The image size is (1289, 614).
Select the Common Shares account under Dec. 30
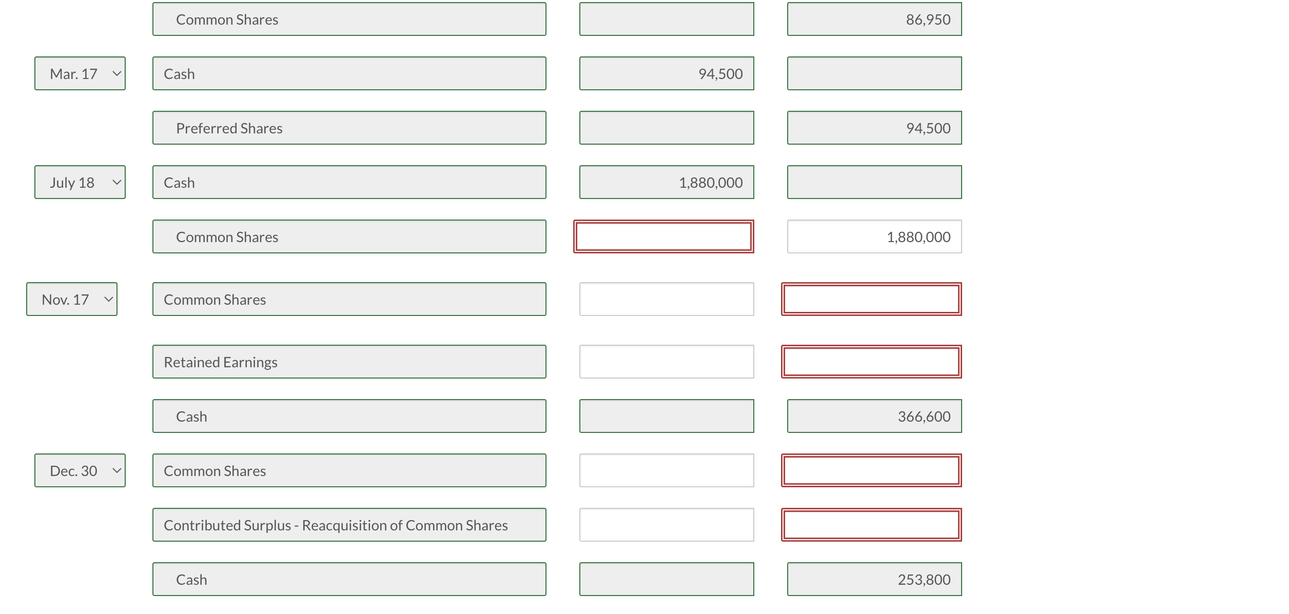coord(349,470)
